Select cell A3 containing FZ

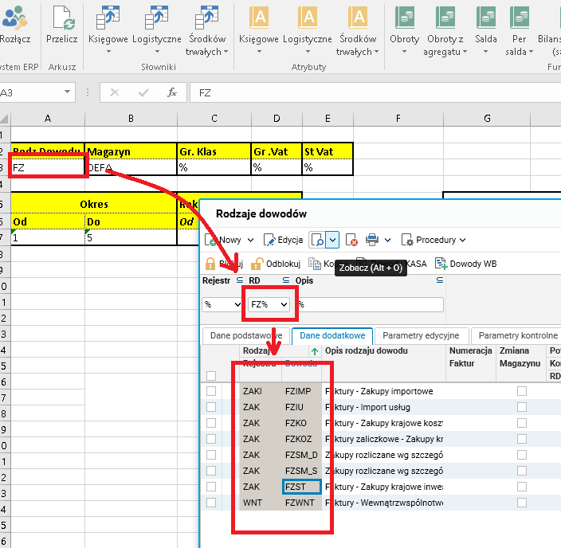click(x=48, y=167)
